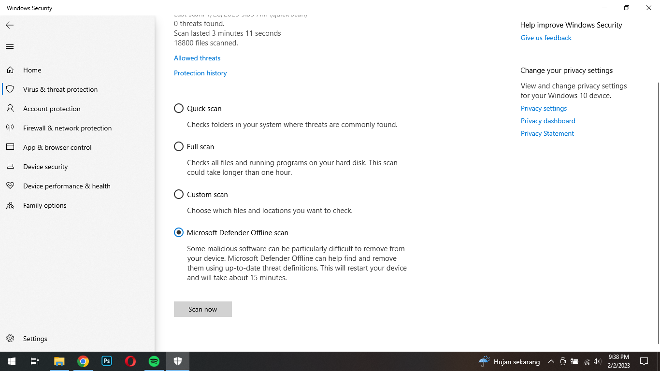Open the Protection history link
The height and width of the screenshot is (371, 660).
coord(201,73)
